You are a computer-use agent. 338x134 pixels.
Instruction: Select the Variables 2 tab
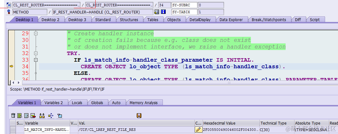[x=54, y=103]
